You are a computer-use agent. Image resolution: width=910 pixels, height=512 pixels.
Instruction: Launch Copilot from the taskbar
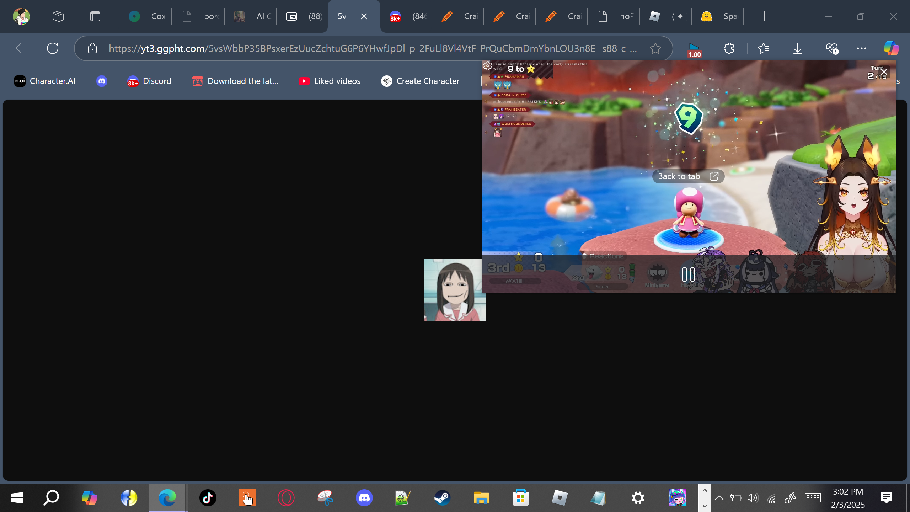(x=89, y=498)
